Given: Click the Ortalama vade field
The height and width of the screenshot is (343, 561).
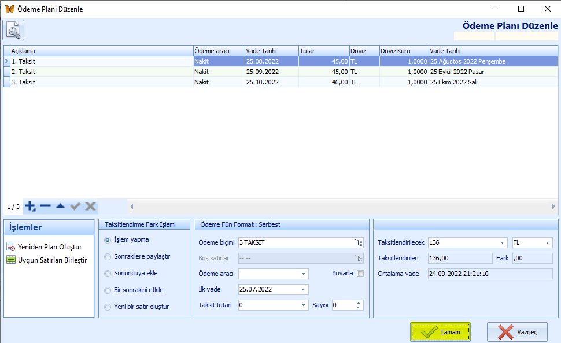Looking at the screenshot, I should (x=490, y=274).
